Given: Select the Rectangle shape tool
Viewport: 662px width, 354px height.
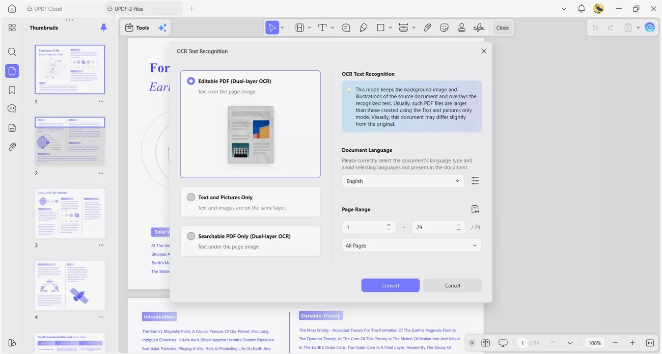Looking at the screenshot, I should pos(380,28).
